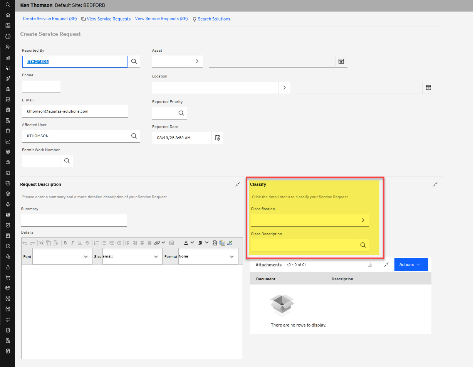This screenshot has width=473, height=367.
Task: Increase indent in the Details editor
Action: pos(111,243)
